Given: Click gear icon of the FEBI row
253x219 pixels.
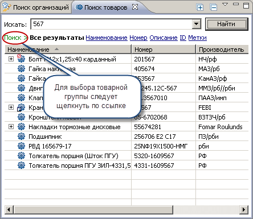Looking at the screenshot, I should click(x=21, y=108).
